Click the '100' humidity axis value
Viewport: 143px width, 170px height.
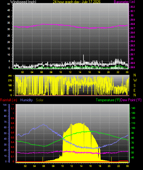[x=5, y=105]
